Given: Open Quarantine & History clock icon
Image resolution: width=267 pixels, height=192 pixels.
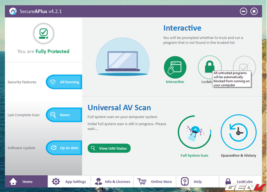Looking at the screenshot, I should [x=238, y=132].
